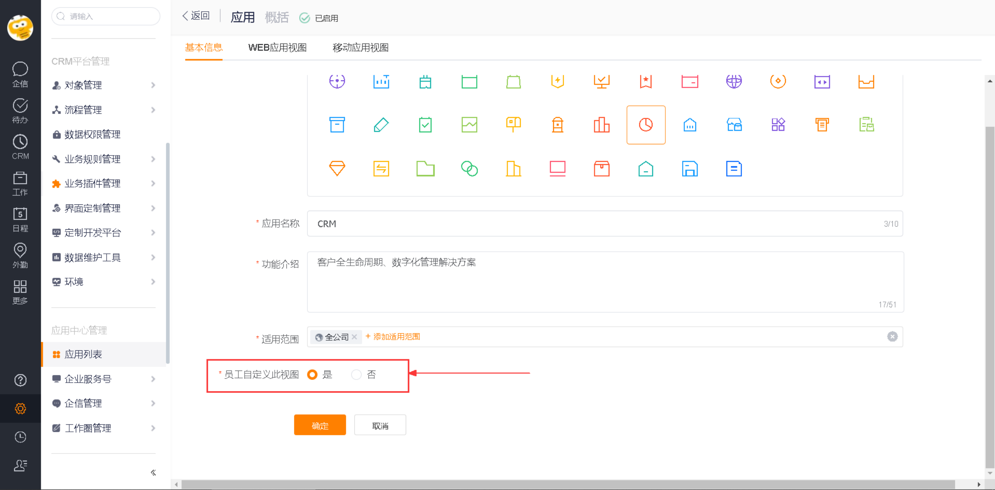The image size is (995, 490).
Task: Click the 功能介绍 description textarea
Action: (606, 282)
